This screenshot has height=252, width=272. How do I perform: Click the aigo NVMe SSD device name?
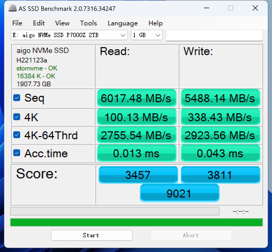tap(42, 51)
